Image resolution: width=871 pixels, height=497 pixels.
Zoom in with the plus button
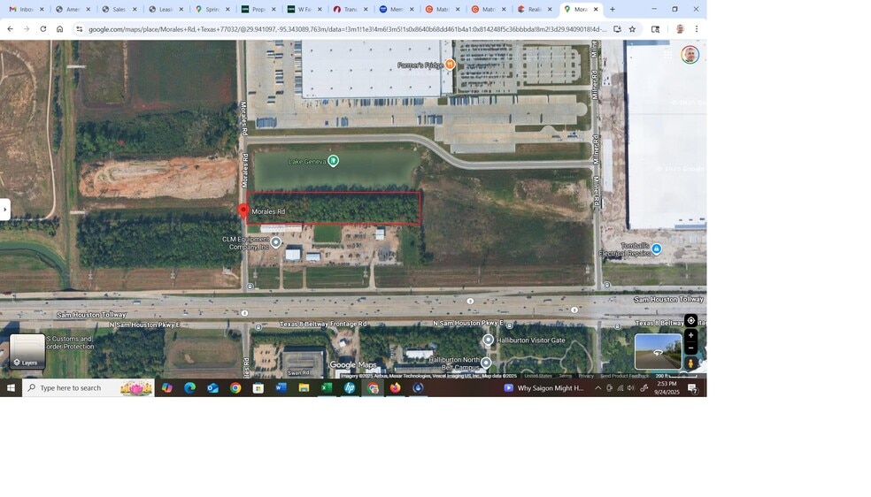tap(691, 335)
